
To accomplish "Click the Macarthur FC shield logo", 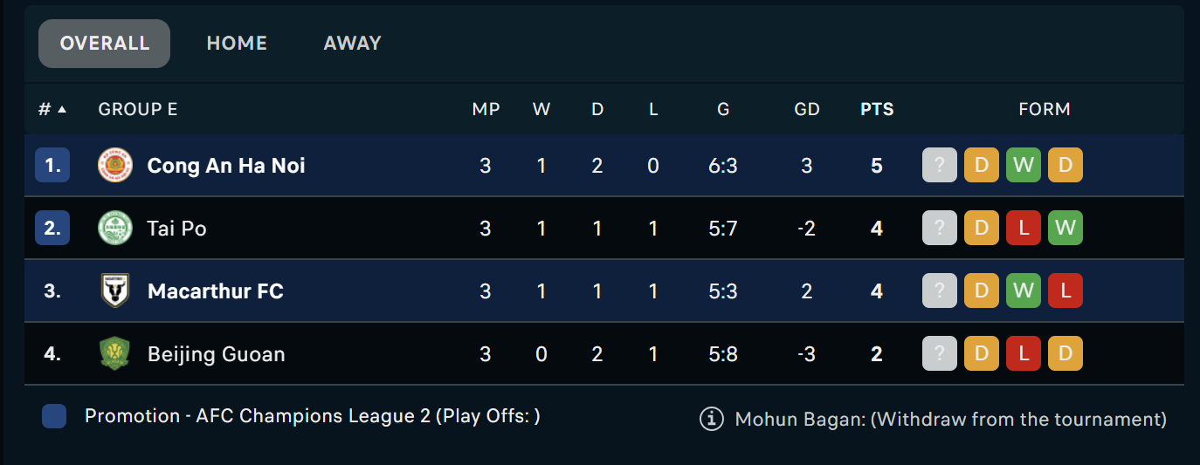I will point(114,291).
